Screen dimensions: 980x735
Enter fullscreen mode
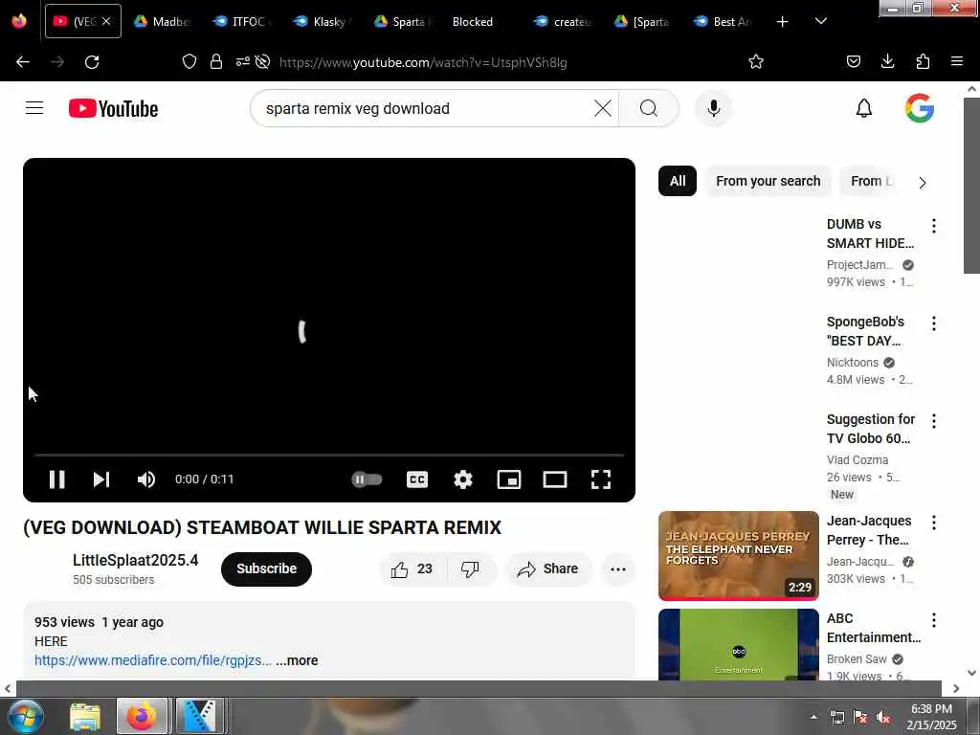coord(601,479)
